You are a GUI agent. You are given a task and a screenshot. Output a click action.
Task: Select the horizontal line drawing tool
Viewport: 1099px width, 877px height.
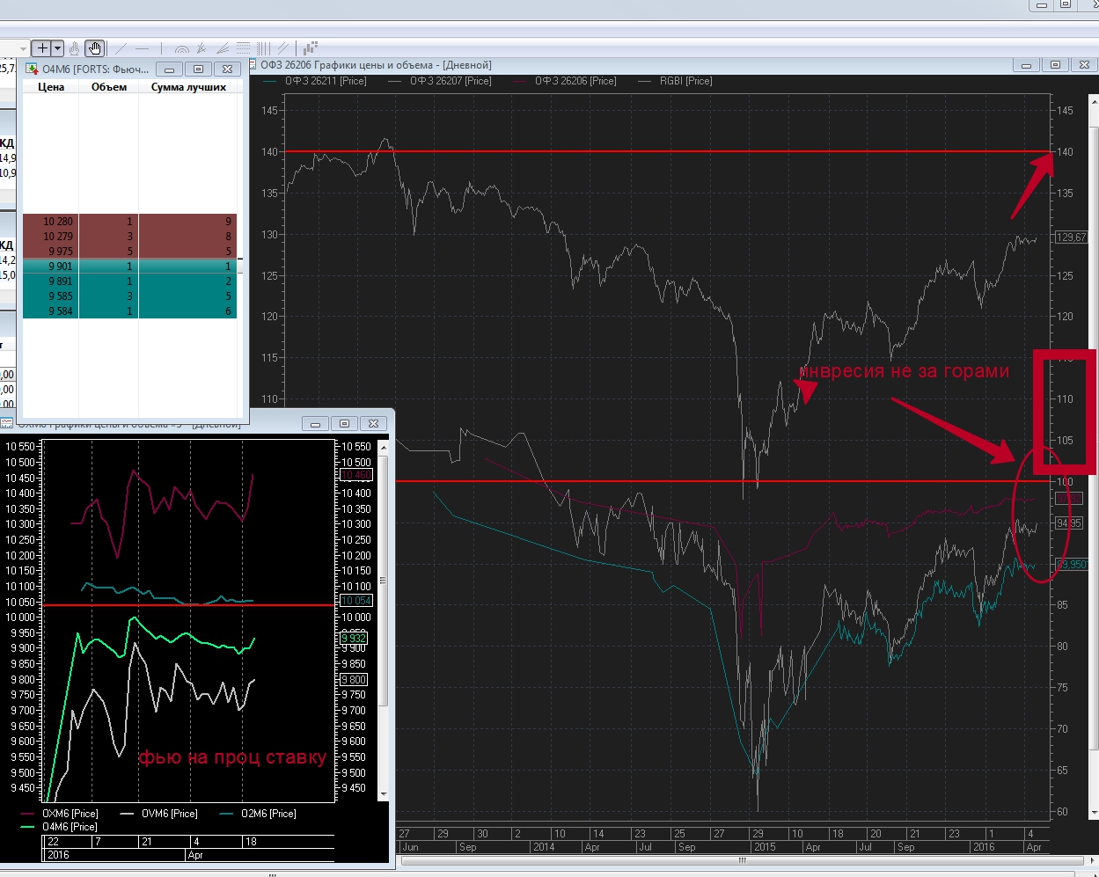(142, 48)
